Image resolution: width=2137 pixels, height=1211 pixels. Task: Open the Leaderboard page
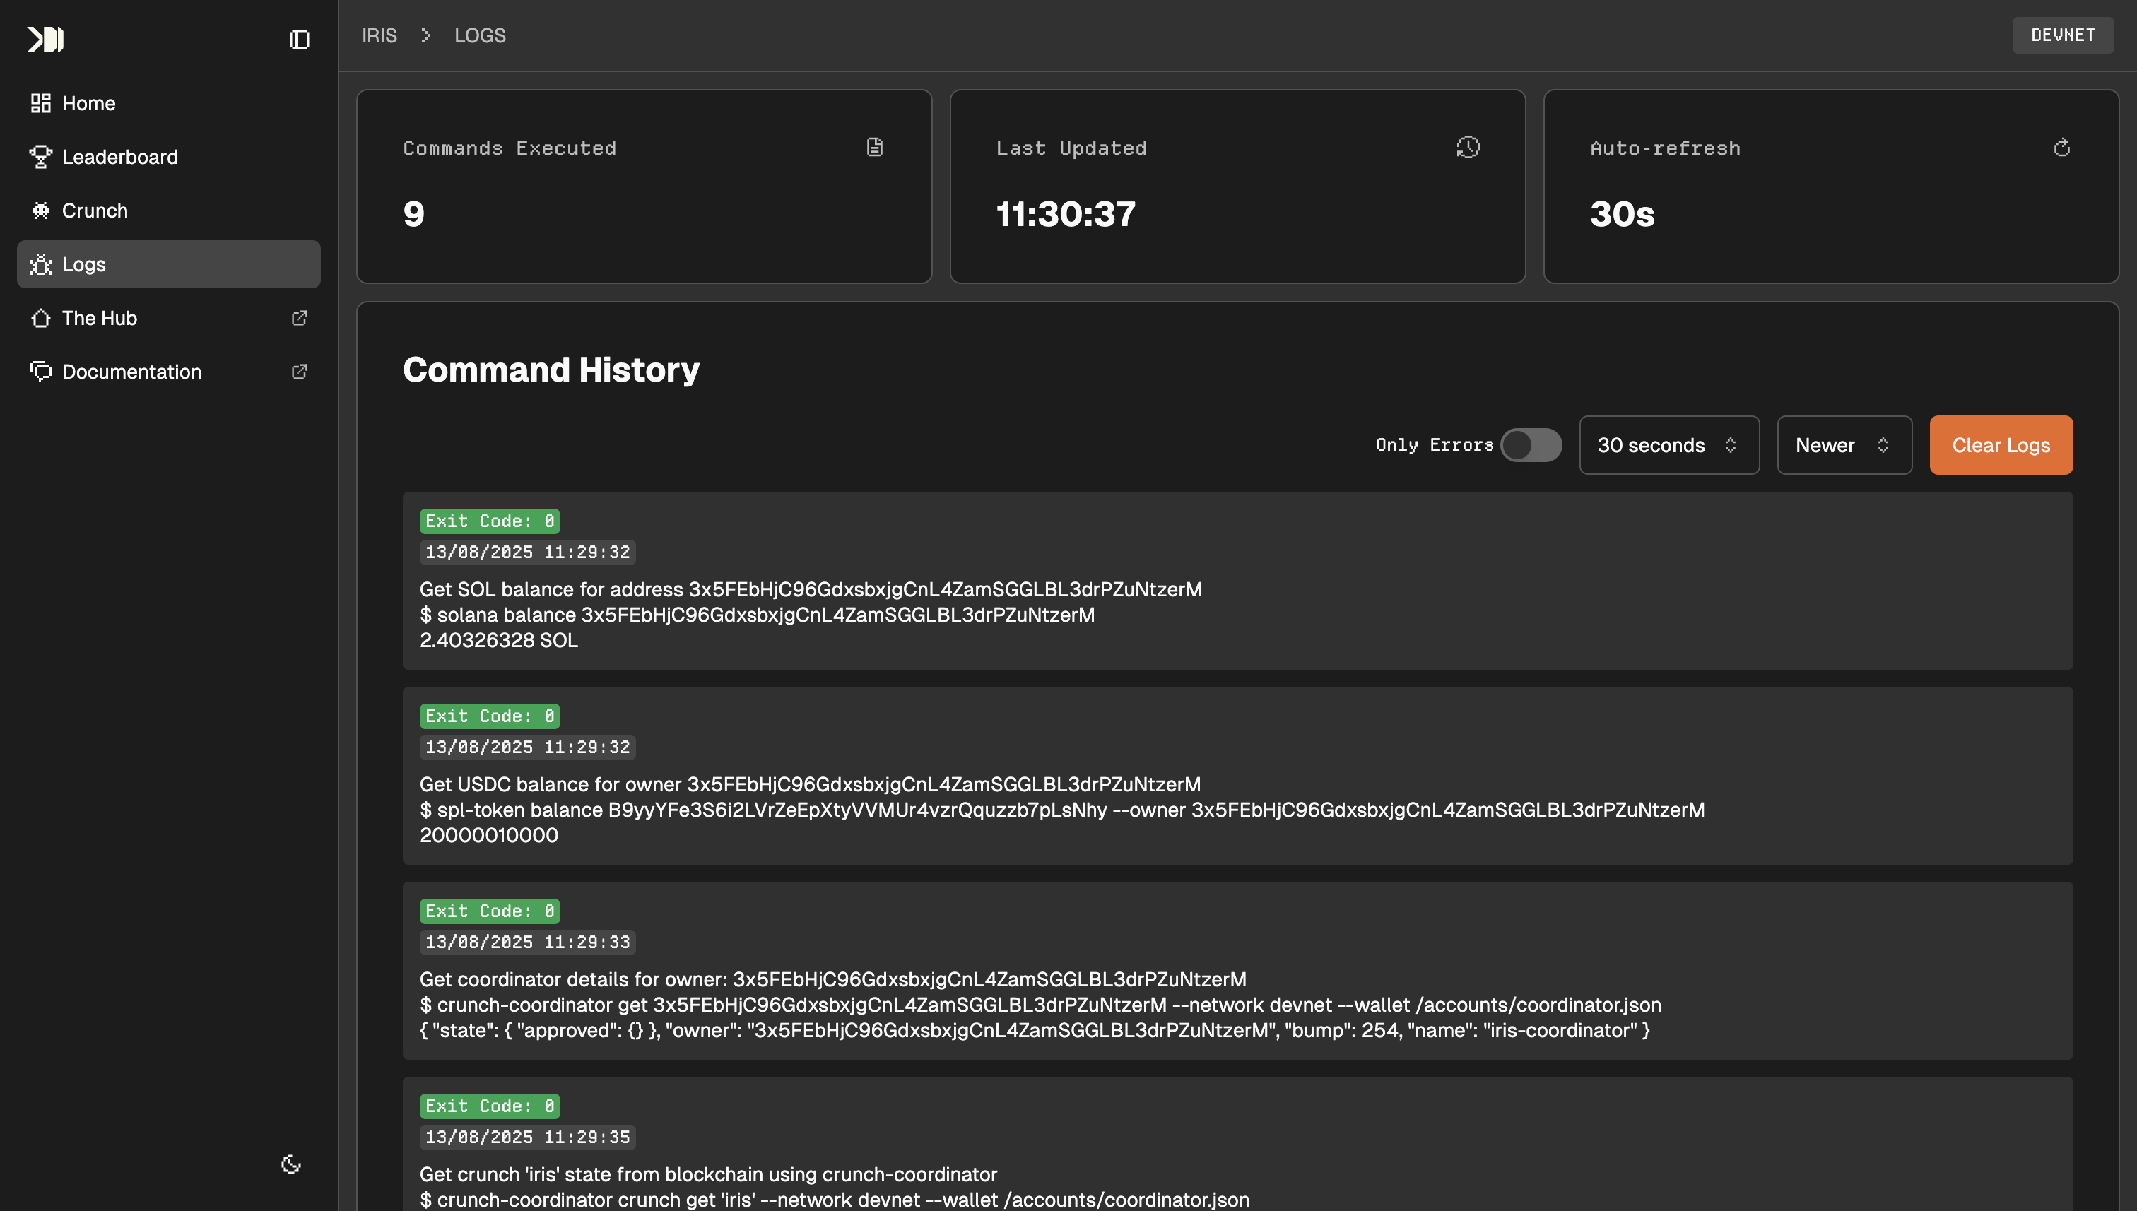click(119, 157)
